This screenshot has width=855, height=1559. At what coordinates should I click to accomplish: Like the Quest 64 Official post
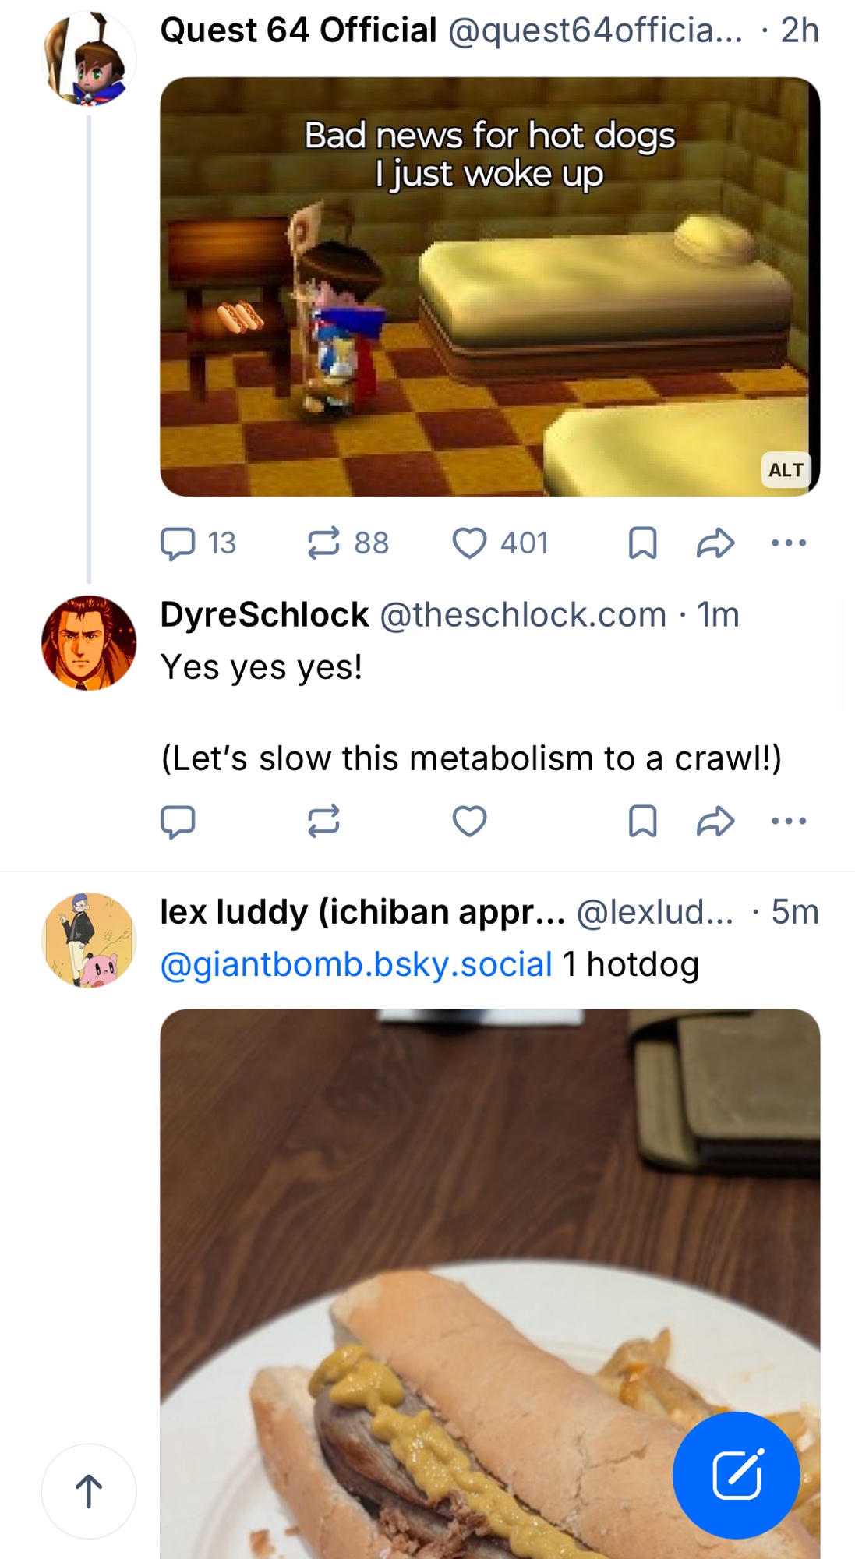pyautogui.click(x=470, y=543)
